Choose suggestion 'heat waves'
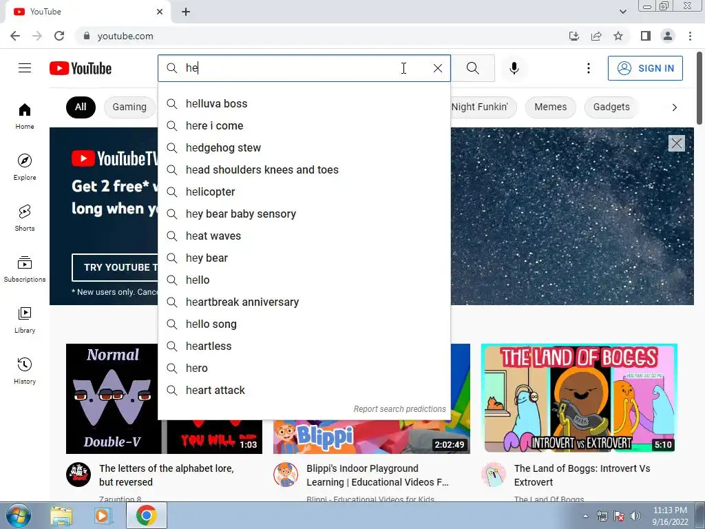705x529 pixels. click(x=304, y=236)
